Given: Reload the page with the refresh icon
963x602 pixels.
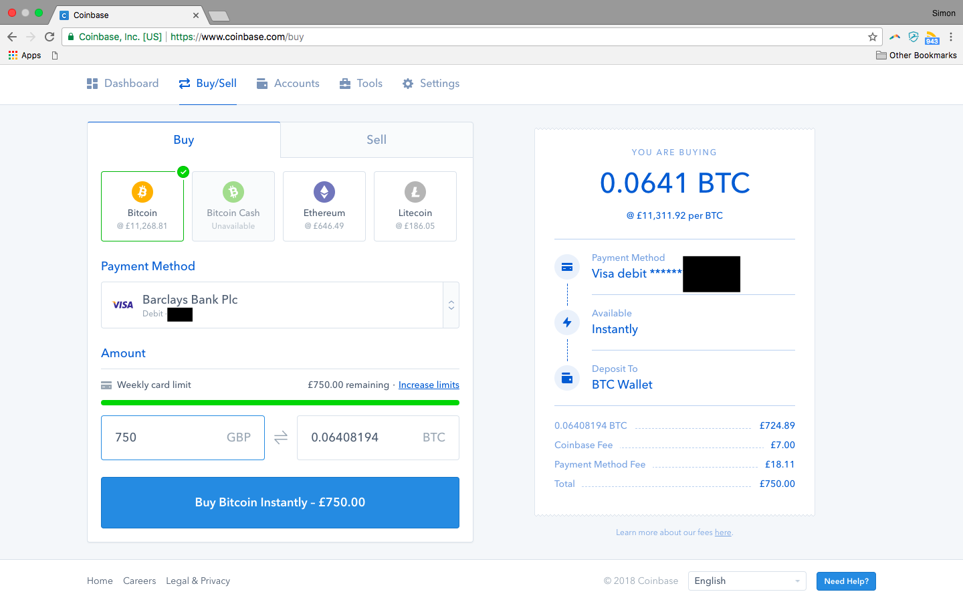Looking at the screenshot, I should tap(49, 37).
